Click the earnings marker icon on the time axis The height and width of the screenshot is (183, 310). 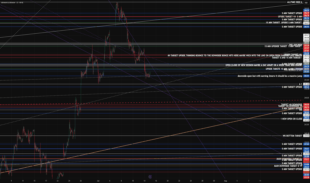point(150,177)
